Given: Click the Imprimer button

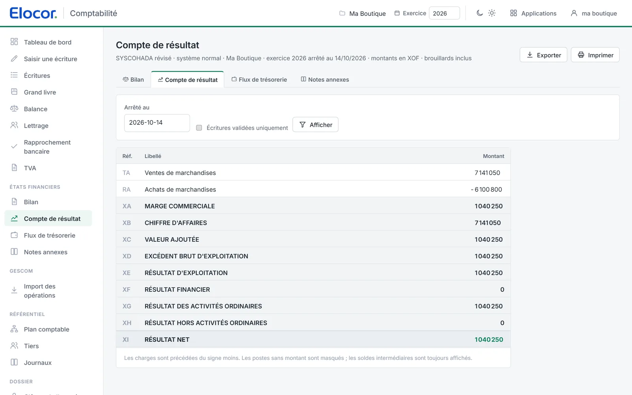Looking at the screenshot, I should (x=595, y=55).
